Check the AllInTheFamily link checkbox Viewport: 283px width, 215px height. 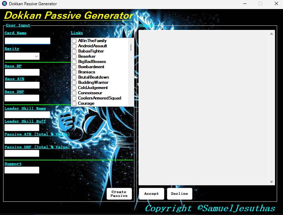pos(74,41)
